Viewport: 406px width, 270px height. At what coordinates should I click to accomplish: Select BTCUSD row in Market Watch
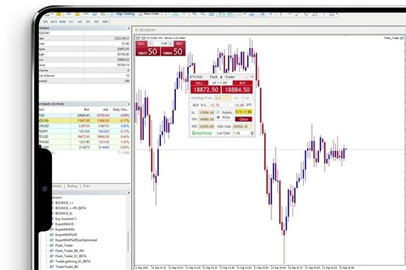coord(84,136)
